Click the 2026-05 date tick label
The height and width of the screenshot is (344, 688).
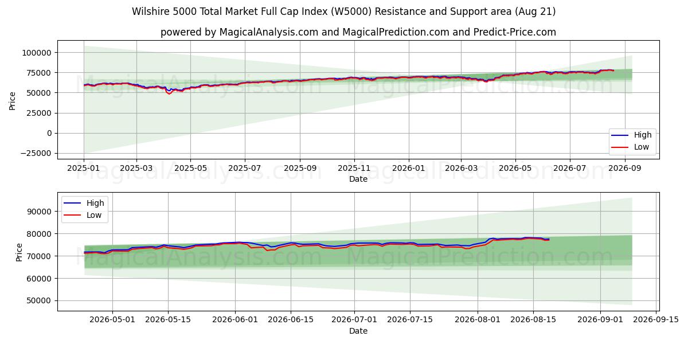click(x=515, y=169)
